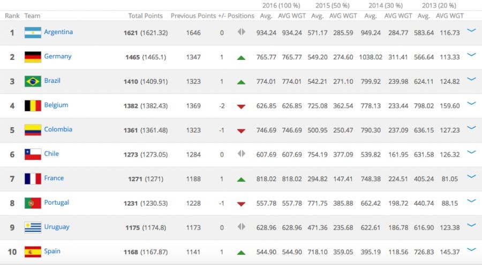Expand the Spain row chevron
This screenshot has height=265, width=482.
471,250
